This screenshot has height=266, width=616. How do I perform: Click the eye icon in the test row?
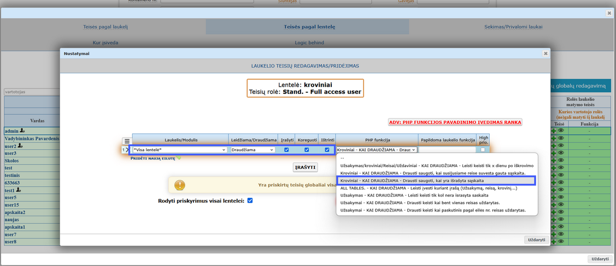tap(561, 168)
